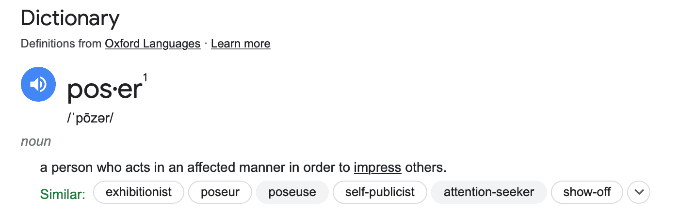The height and width of the screenshot is (214, 679).
Task: Select the attention-seeker synonym chip
Action: click(x=489, y=192)
